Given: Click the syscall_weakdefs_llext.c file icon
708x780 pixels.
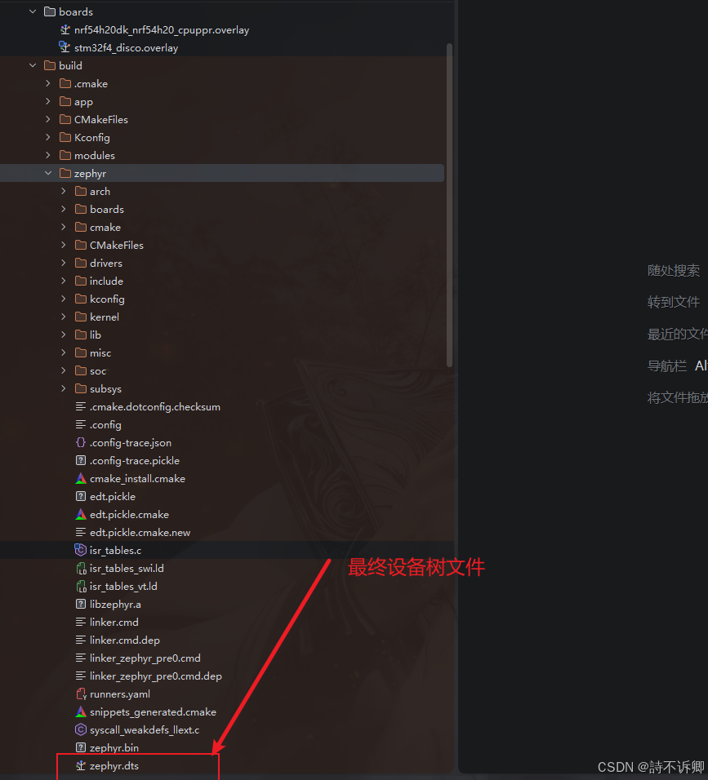Looking at the screenshot, I should coord(81,729).
